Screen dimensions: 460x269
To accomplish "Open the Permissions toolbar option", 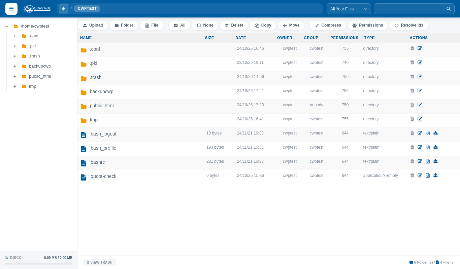I will click(368, 25).
